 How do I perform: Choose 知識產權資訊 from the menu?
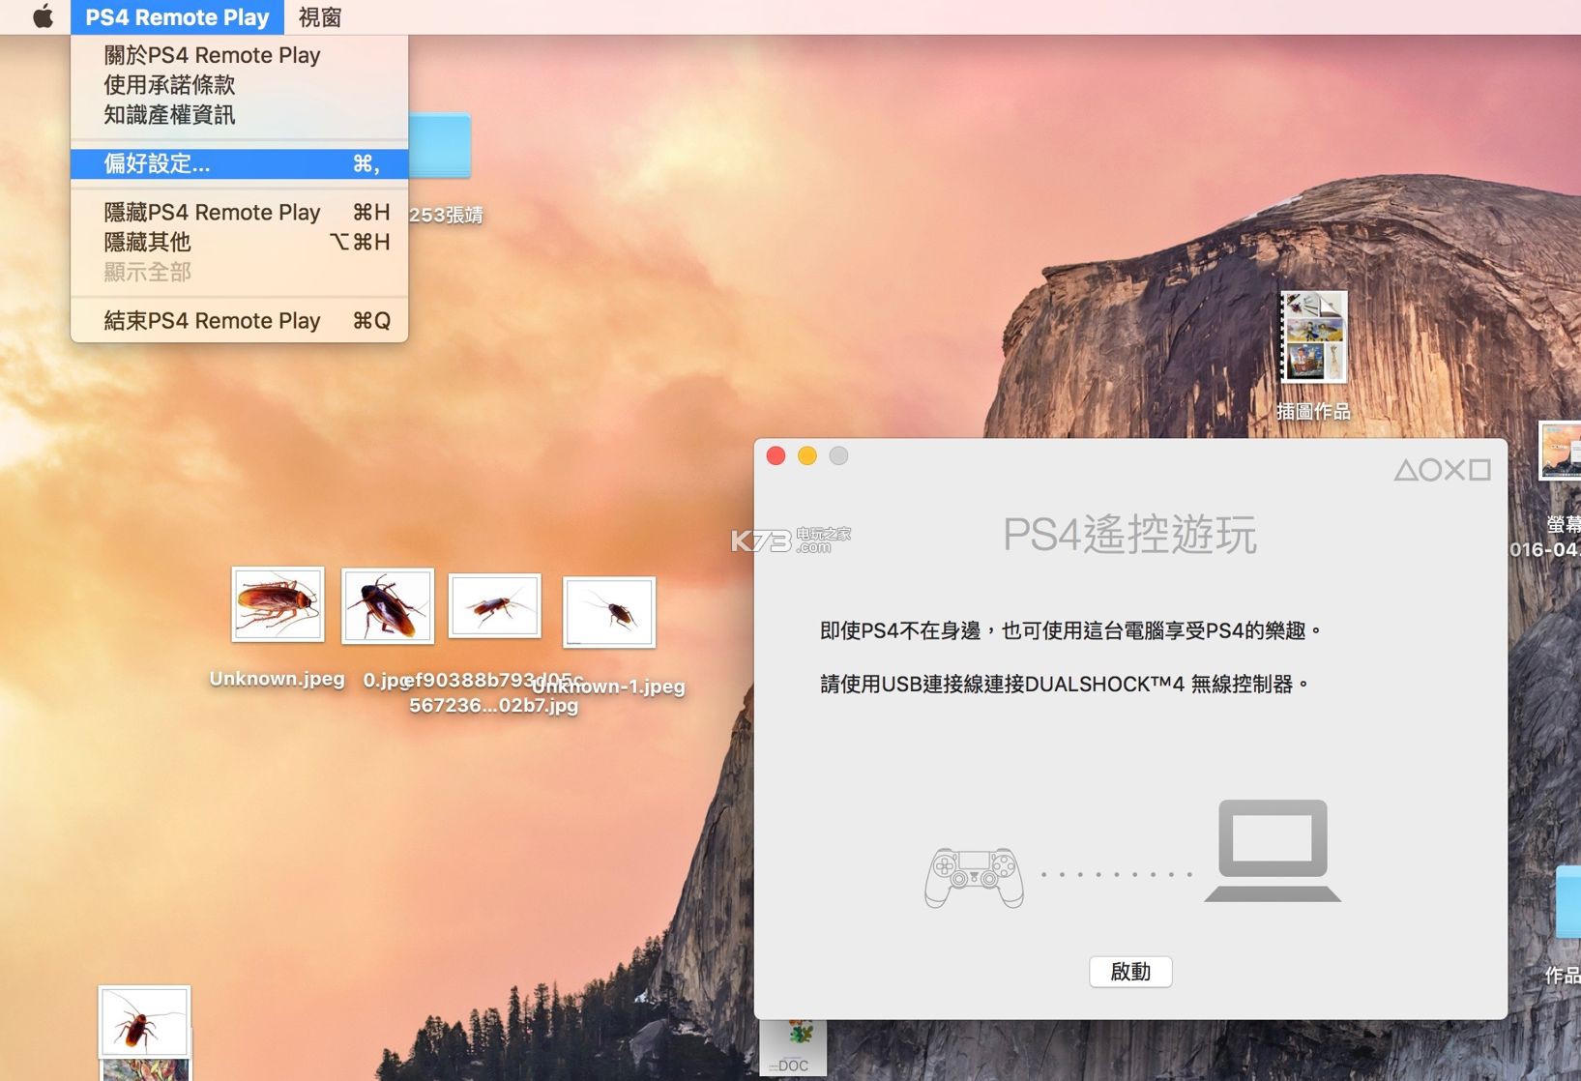239,115
